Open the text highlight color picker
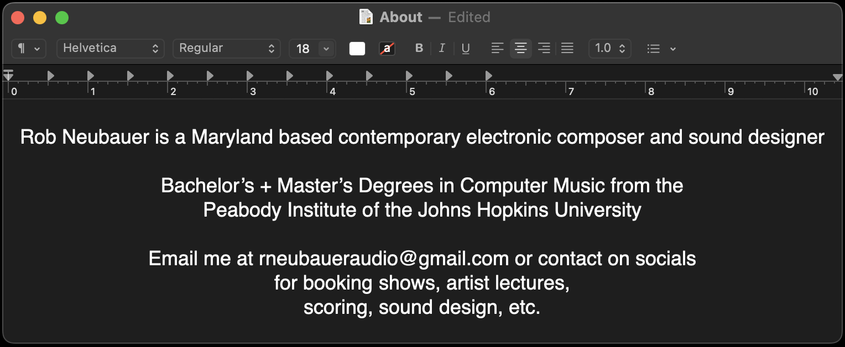 (387, 49)
